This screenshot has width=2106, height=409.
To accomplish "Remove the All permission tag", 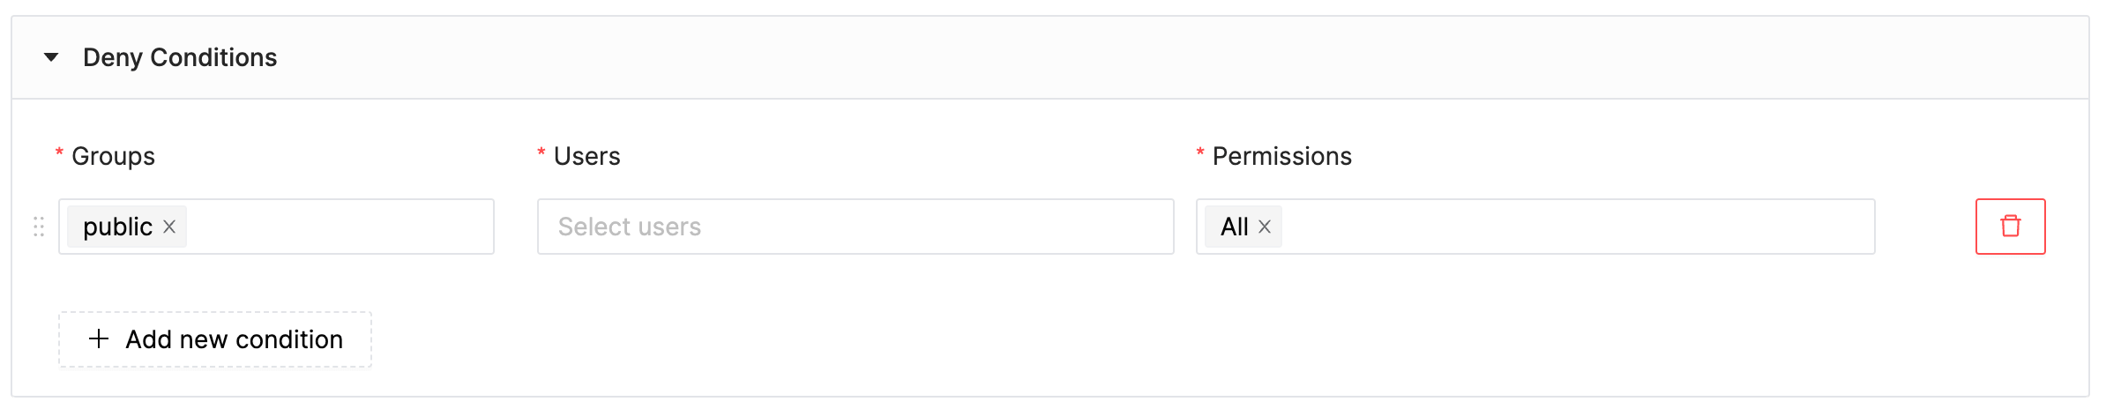I will (x=1264, y=227).
